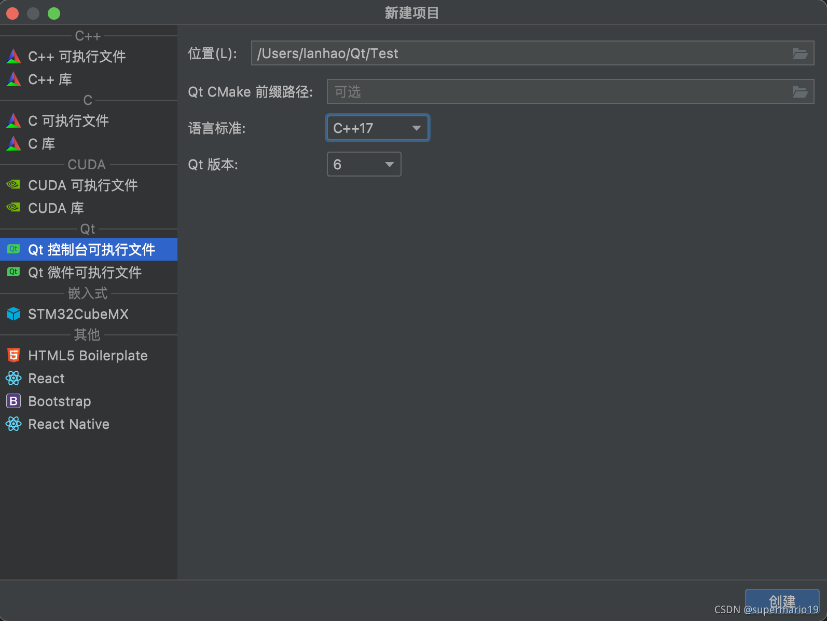Select C 可执行文件 project type

pos(89,120)
